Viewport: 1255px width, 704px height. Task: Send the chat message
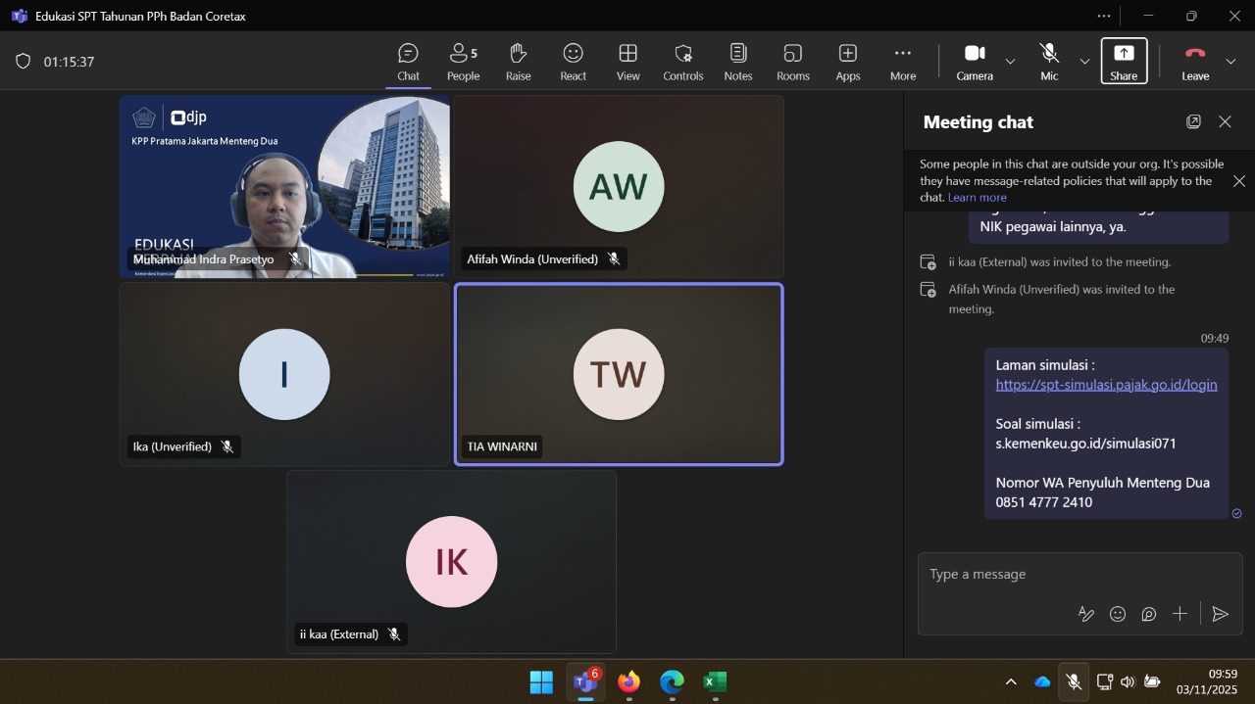(1220, 614)
